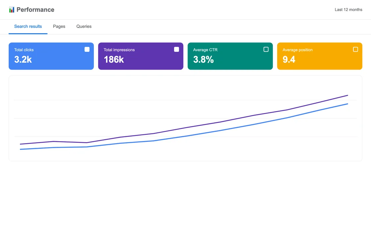Open the Last 12 months date range

click(x=348, y=10)
